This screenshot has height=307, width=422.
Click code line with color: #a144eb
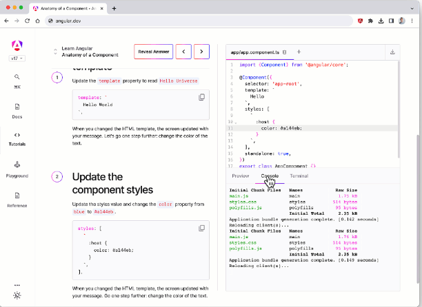click(x=281, y=128)
